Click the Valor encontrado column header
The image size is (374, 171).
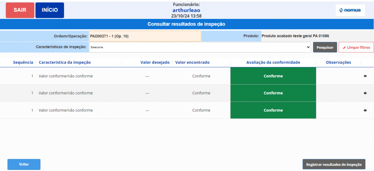coord(192,63)
